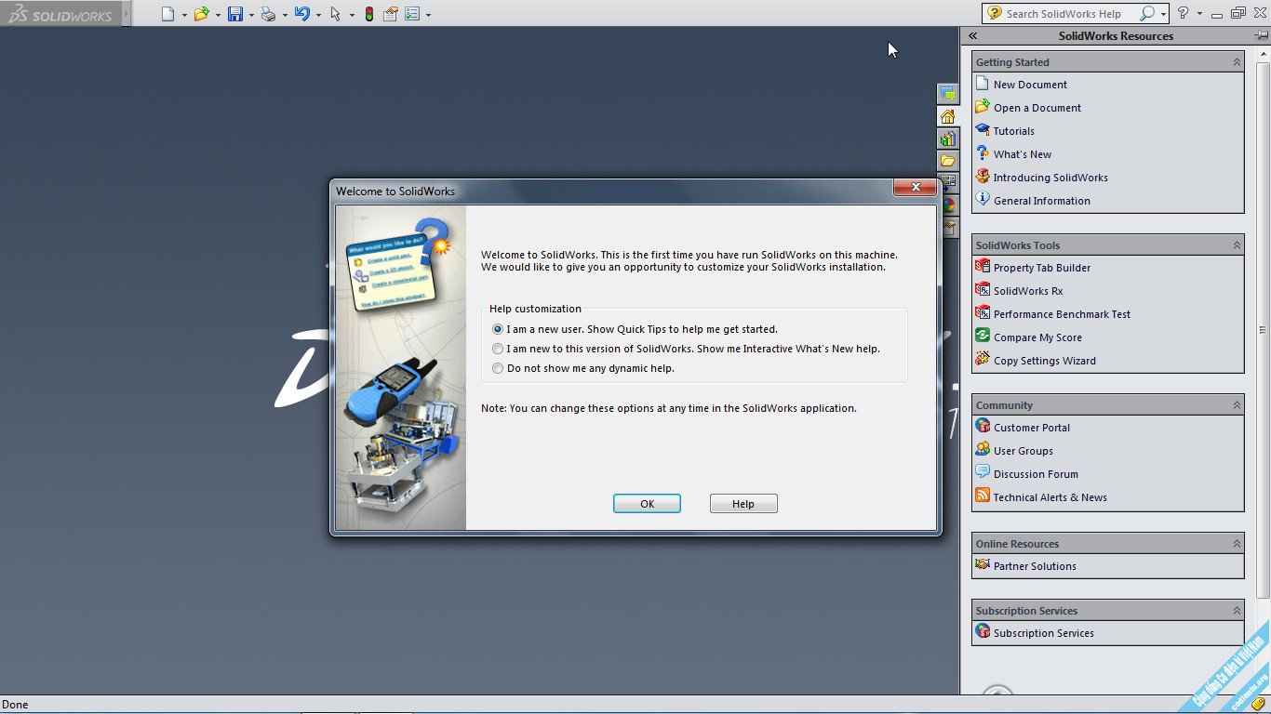This screenshot has height=714, width=1271.
Task: Open the Open file dropdown arrow
Action: pyautogui.click(x=218, y=15)
